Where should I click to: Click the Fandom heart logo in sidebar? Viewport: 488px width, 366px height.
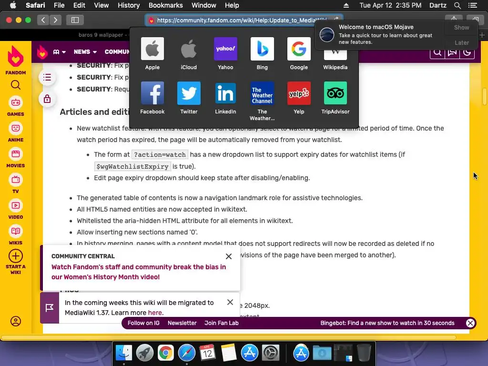point(16,57)
